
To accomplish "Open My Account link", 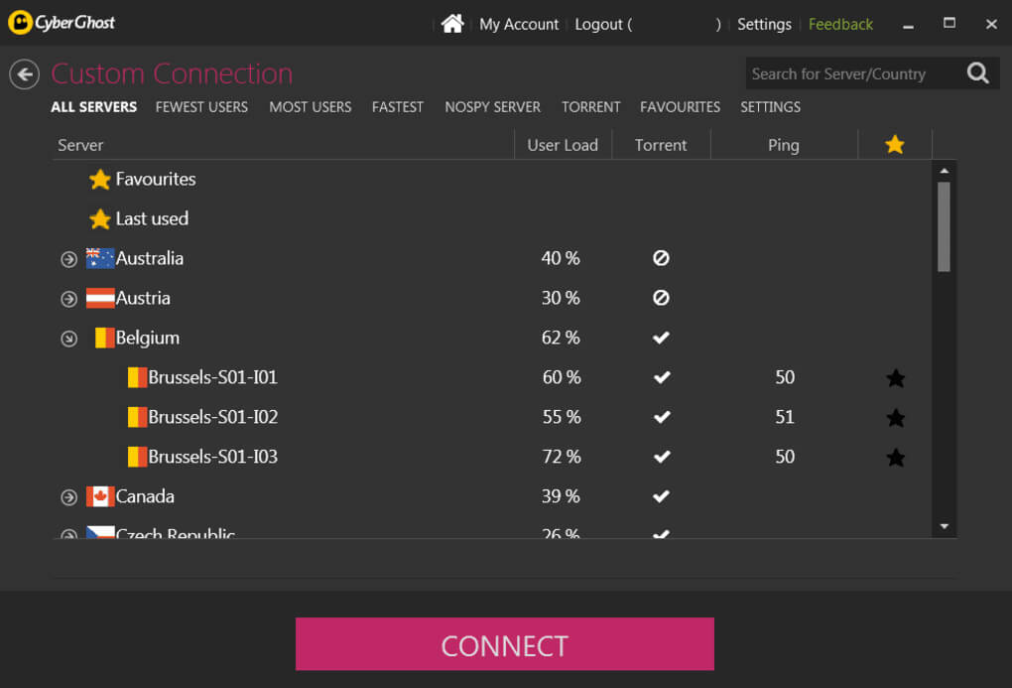I will point(519,25).
